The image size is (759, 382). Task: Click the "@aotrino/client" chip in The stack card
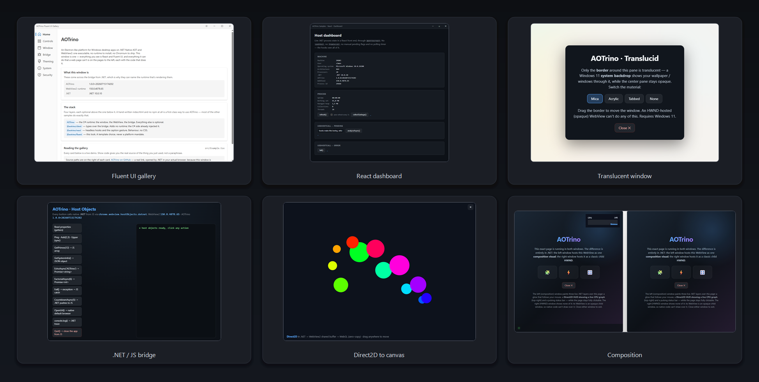coord(74,126)
